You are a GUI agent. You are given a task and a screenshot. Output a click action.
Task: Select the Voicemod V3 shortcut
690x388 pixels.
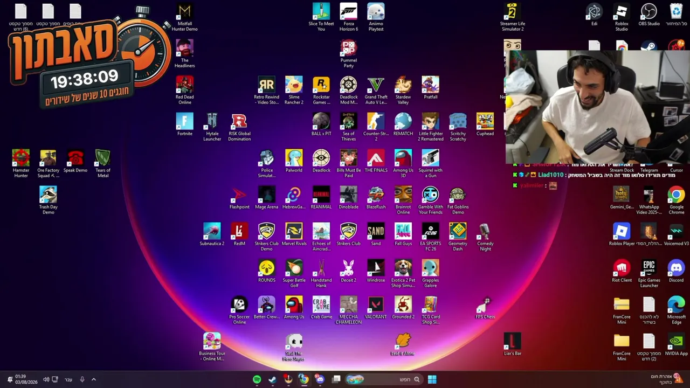click(x=677, y=235)
